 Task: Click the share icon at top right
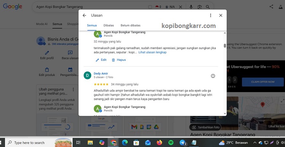[271, 6]
